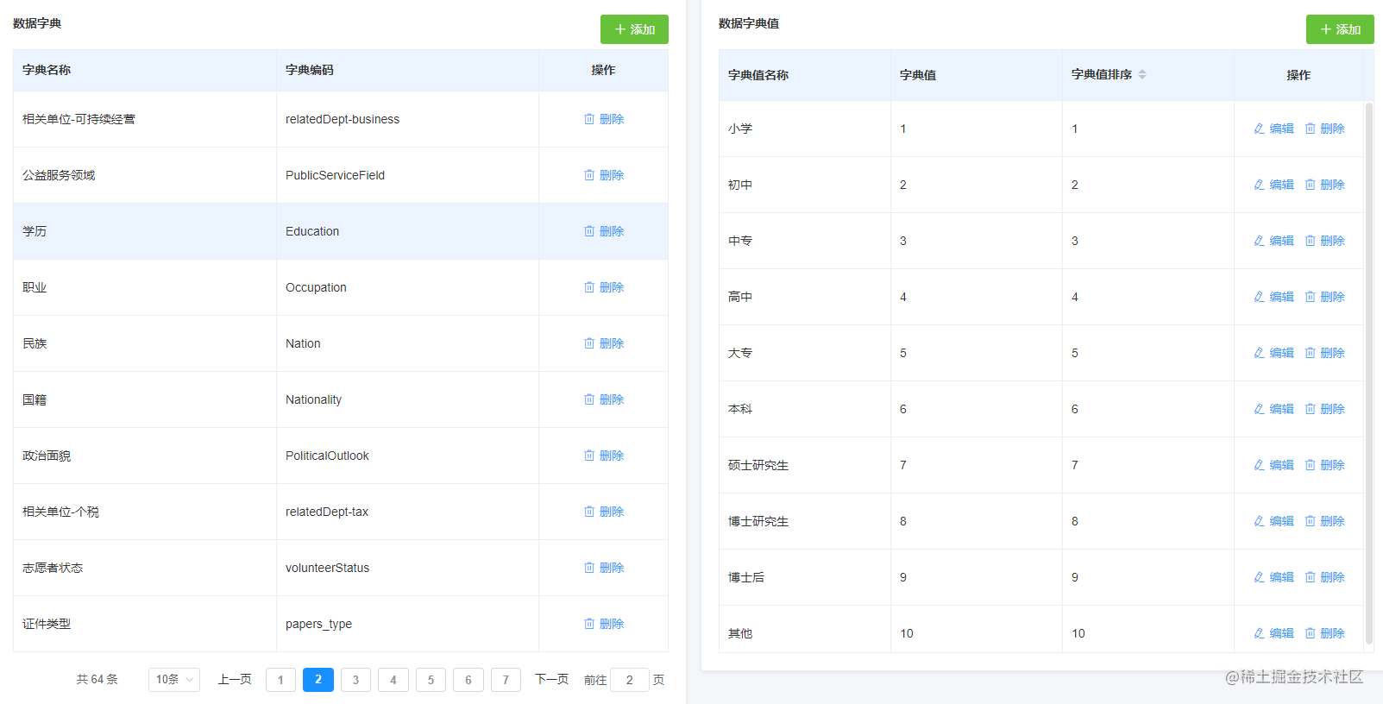Go to page 6
This screenshot has height=704, width=1383.
click(x=468, y=680)
